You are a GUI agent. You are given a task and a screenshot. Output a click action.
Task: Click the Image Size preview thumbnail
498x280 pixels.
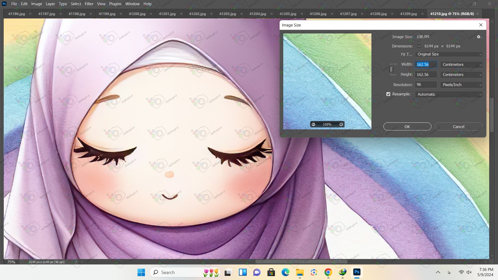[x=327, y=81]
